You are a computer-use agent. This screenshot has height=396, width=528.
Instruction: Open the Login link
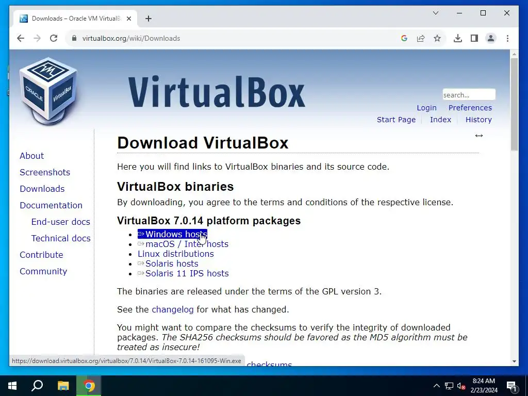(426, 108)
